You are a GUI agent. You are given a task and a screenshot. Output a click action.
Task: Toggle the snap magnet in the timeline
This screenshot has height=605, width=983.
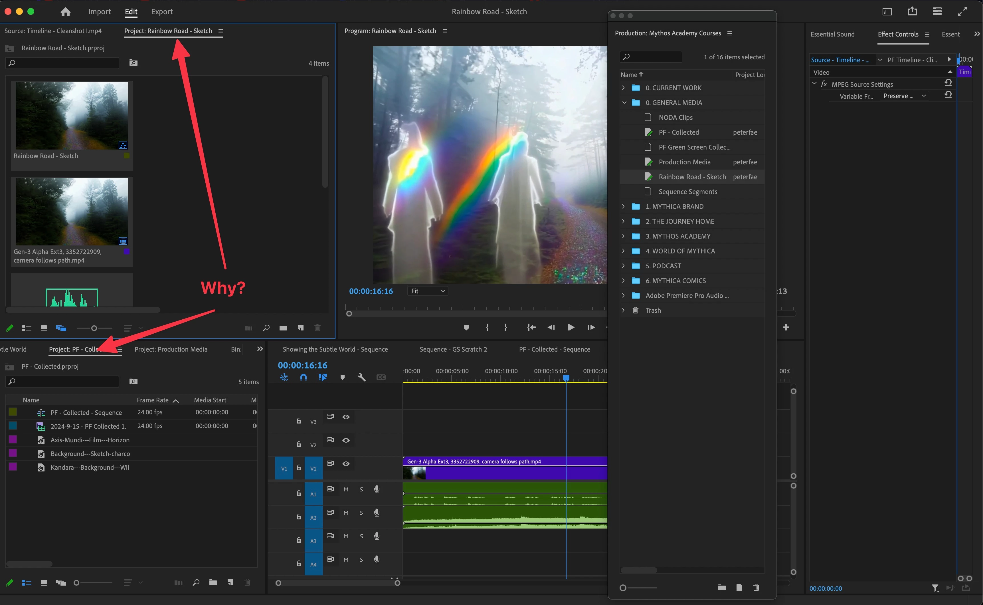304,377
